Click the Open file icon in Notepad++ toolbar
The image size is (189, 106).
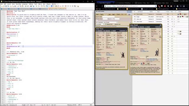[4, 6]
